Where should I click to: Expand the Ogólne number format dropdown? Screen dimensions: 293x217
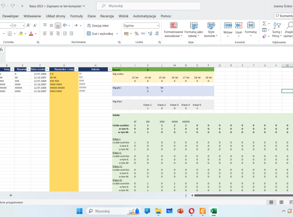click(x=157, y=25)
